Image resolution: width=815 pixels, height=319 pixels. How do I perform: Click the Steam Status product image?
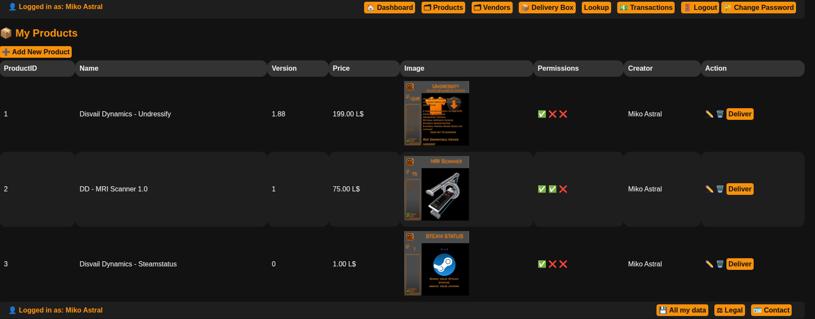(436, 263)
